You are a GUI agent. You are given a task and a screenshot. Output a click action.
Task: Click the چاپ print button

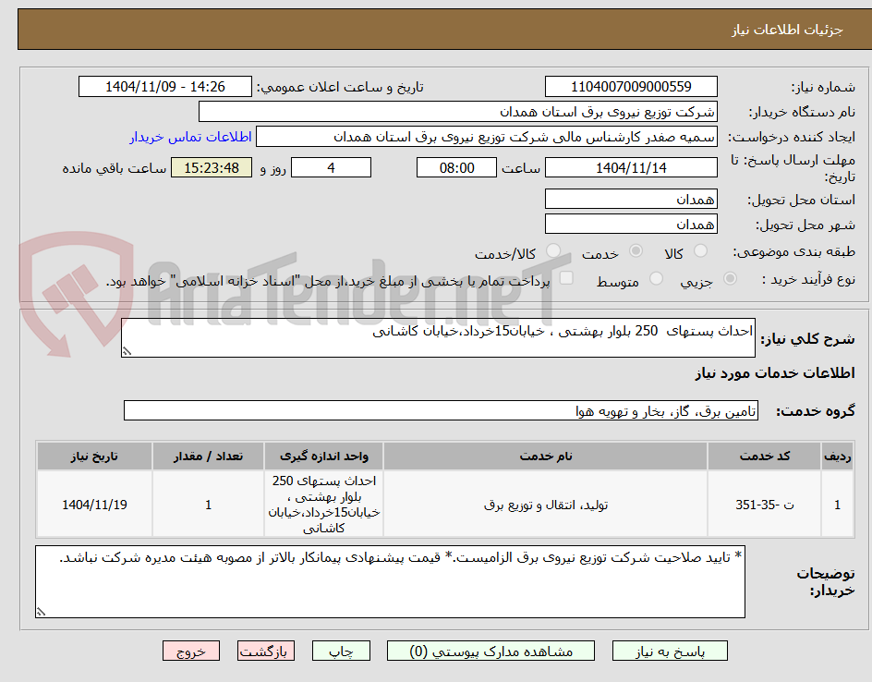[341, 651]
